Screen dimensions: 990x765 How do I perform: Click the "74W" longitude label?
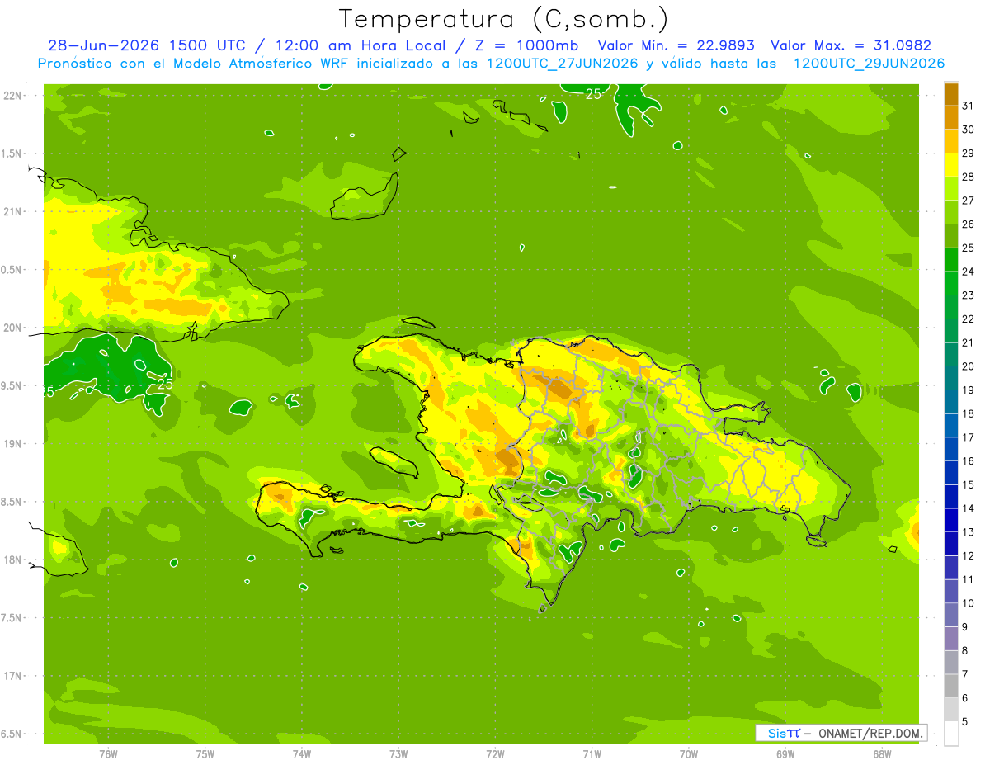tap(302, 754)
